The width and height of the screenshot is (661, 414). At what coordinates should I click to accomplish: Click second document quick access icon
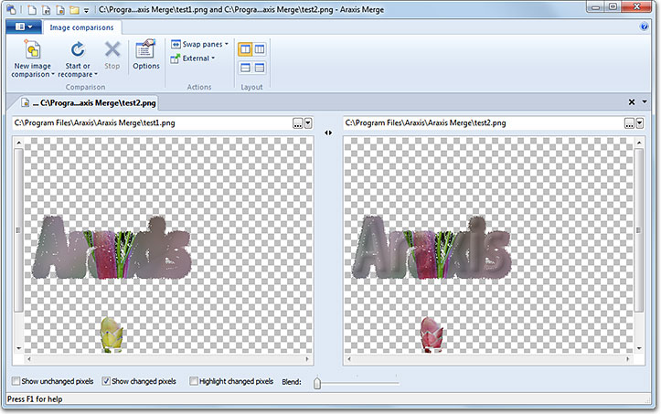47,10
